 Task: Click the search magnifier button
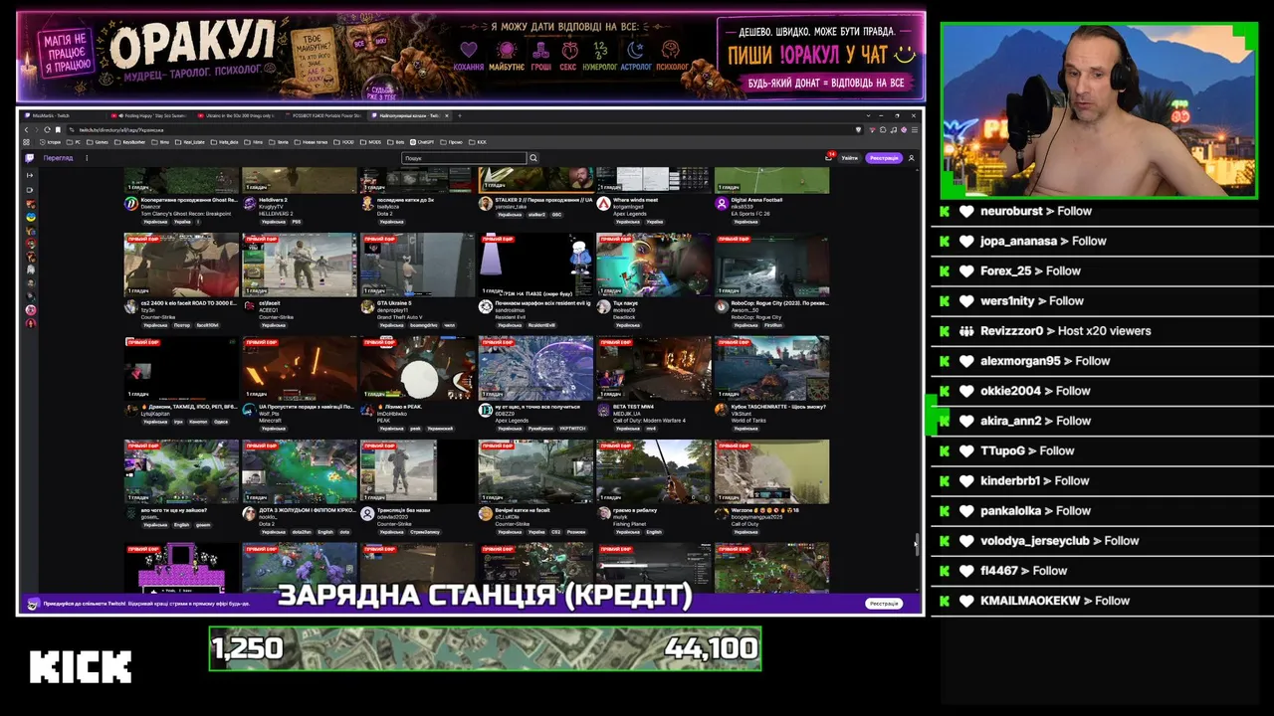[x=533, y=158]
